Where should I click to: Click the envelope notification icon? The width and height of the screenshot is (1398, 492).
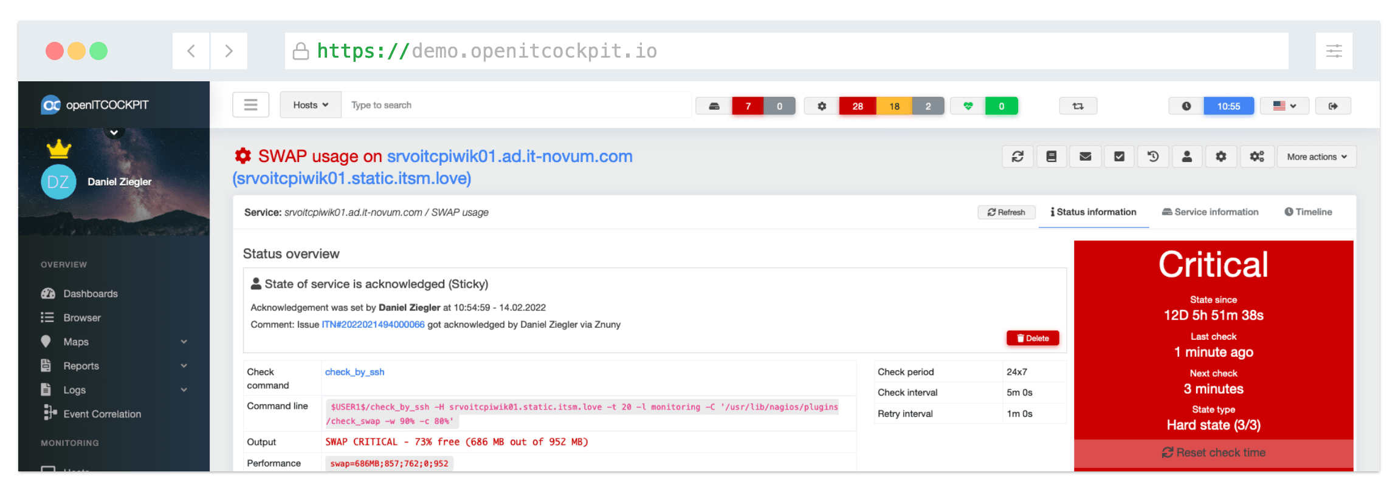(1086, 157)
